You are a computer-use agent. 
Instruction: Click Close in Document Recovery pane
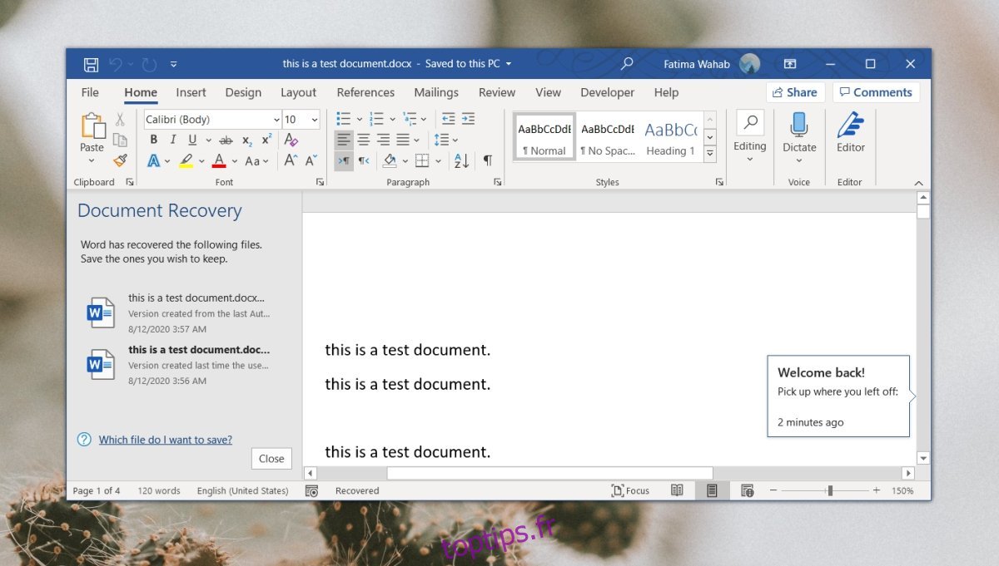pyautogui.click(x=271, y=458)
